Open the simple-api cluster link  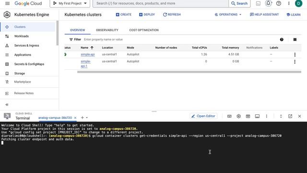[88, 54]
